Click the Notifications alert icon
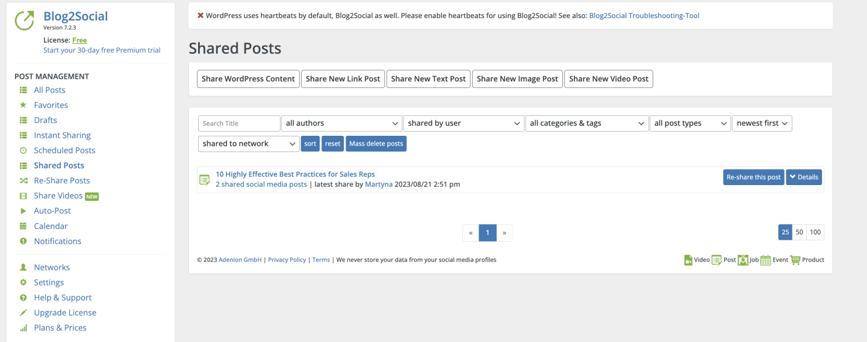 pyautogui.click(x=23, y=241)
